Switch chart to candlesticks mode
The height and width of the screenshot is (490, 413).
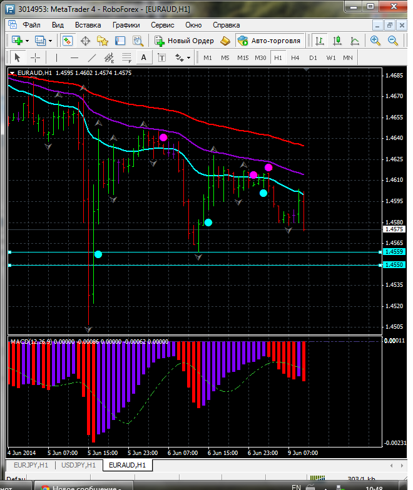click(x=337, y=41)
